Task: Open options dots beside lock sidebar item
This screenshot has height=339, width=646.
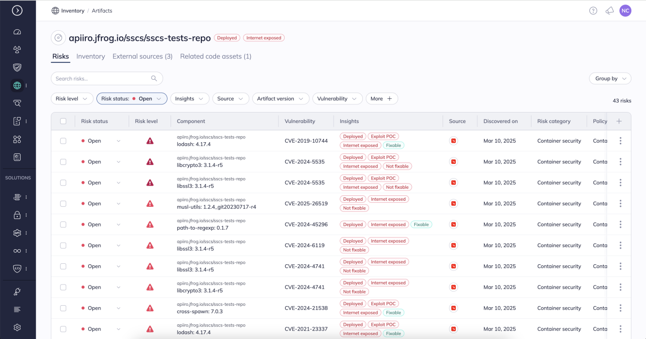Action: 26,215
